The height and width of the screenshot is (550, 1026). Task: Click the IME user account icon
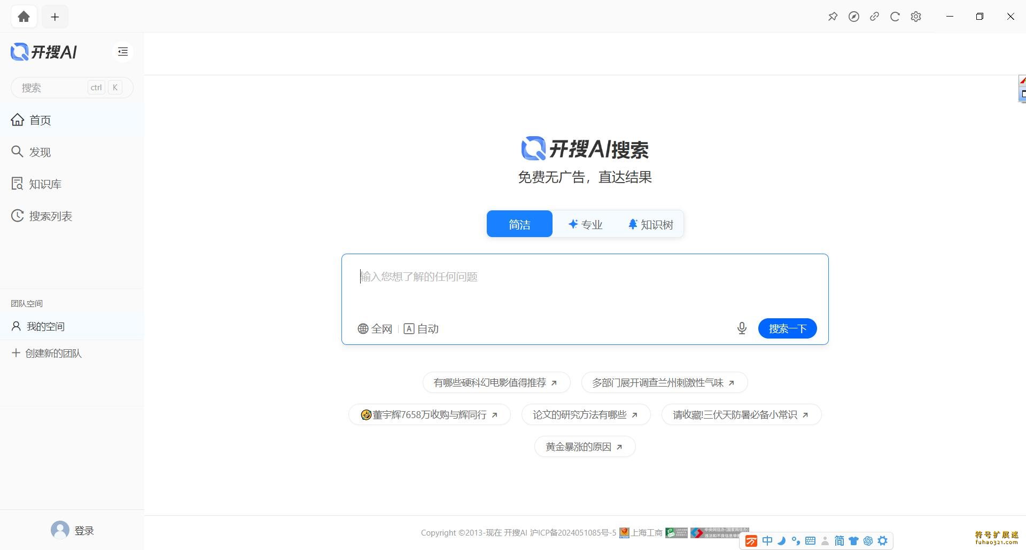(x=825, y=541)
